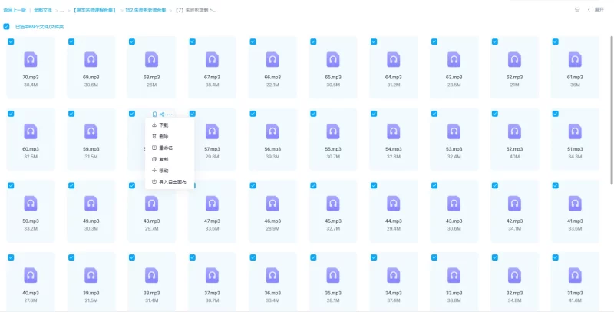
Task: Expand the breadcrumb ellipsis for hidden folders
Action: [61, 10]
